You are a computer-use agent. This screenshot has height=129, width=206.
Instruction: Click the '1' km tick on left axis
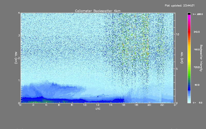(x=19, y=80)
